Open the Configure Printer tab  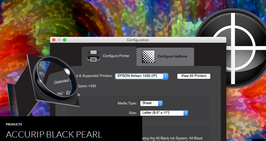tap(109, 56)
